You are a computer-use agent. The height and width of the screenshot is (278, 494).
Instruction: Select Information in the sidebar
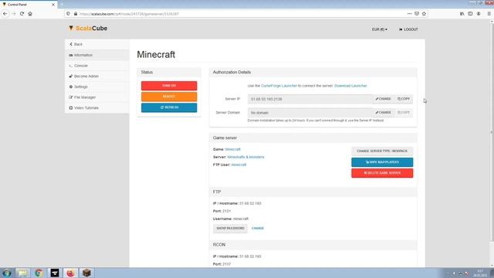(x=97, y=55)
